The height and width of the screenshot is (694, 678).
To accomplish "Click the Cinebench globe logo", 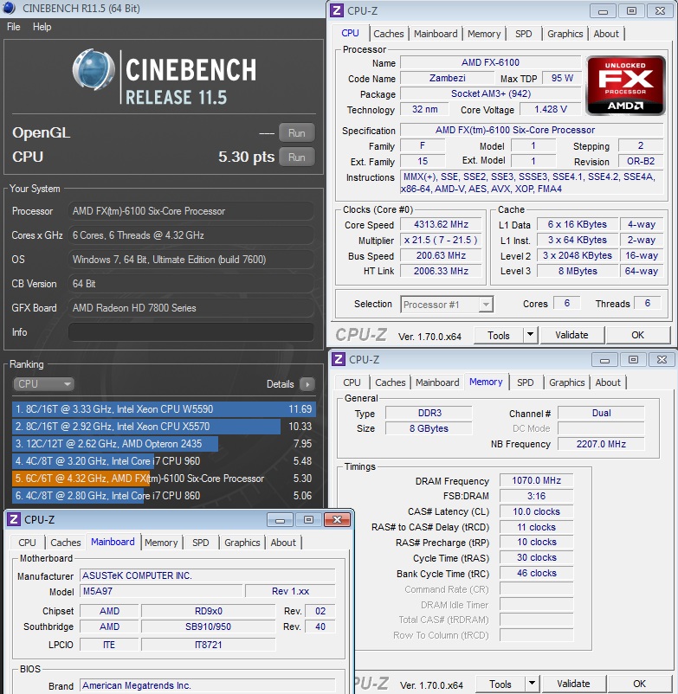I will click(94, 69).
